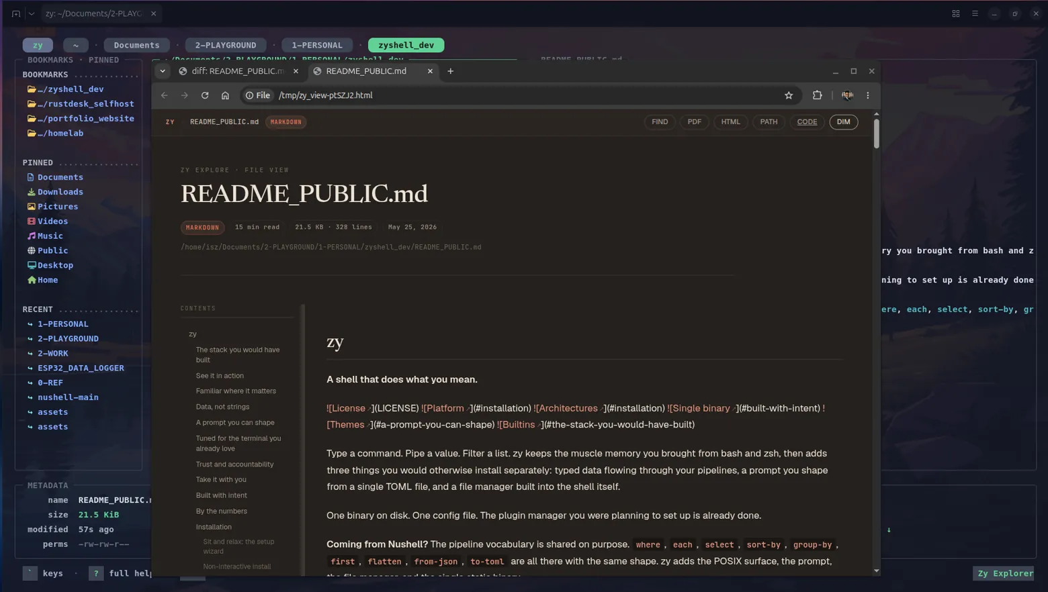
Task: Open the terminal grid layout icon
Action: tap(956, 13)
